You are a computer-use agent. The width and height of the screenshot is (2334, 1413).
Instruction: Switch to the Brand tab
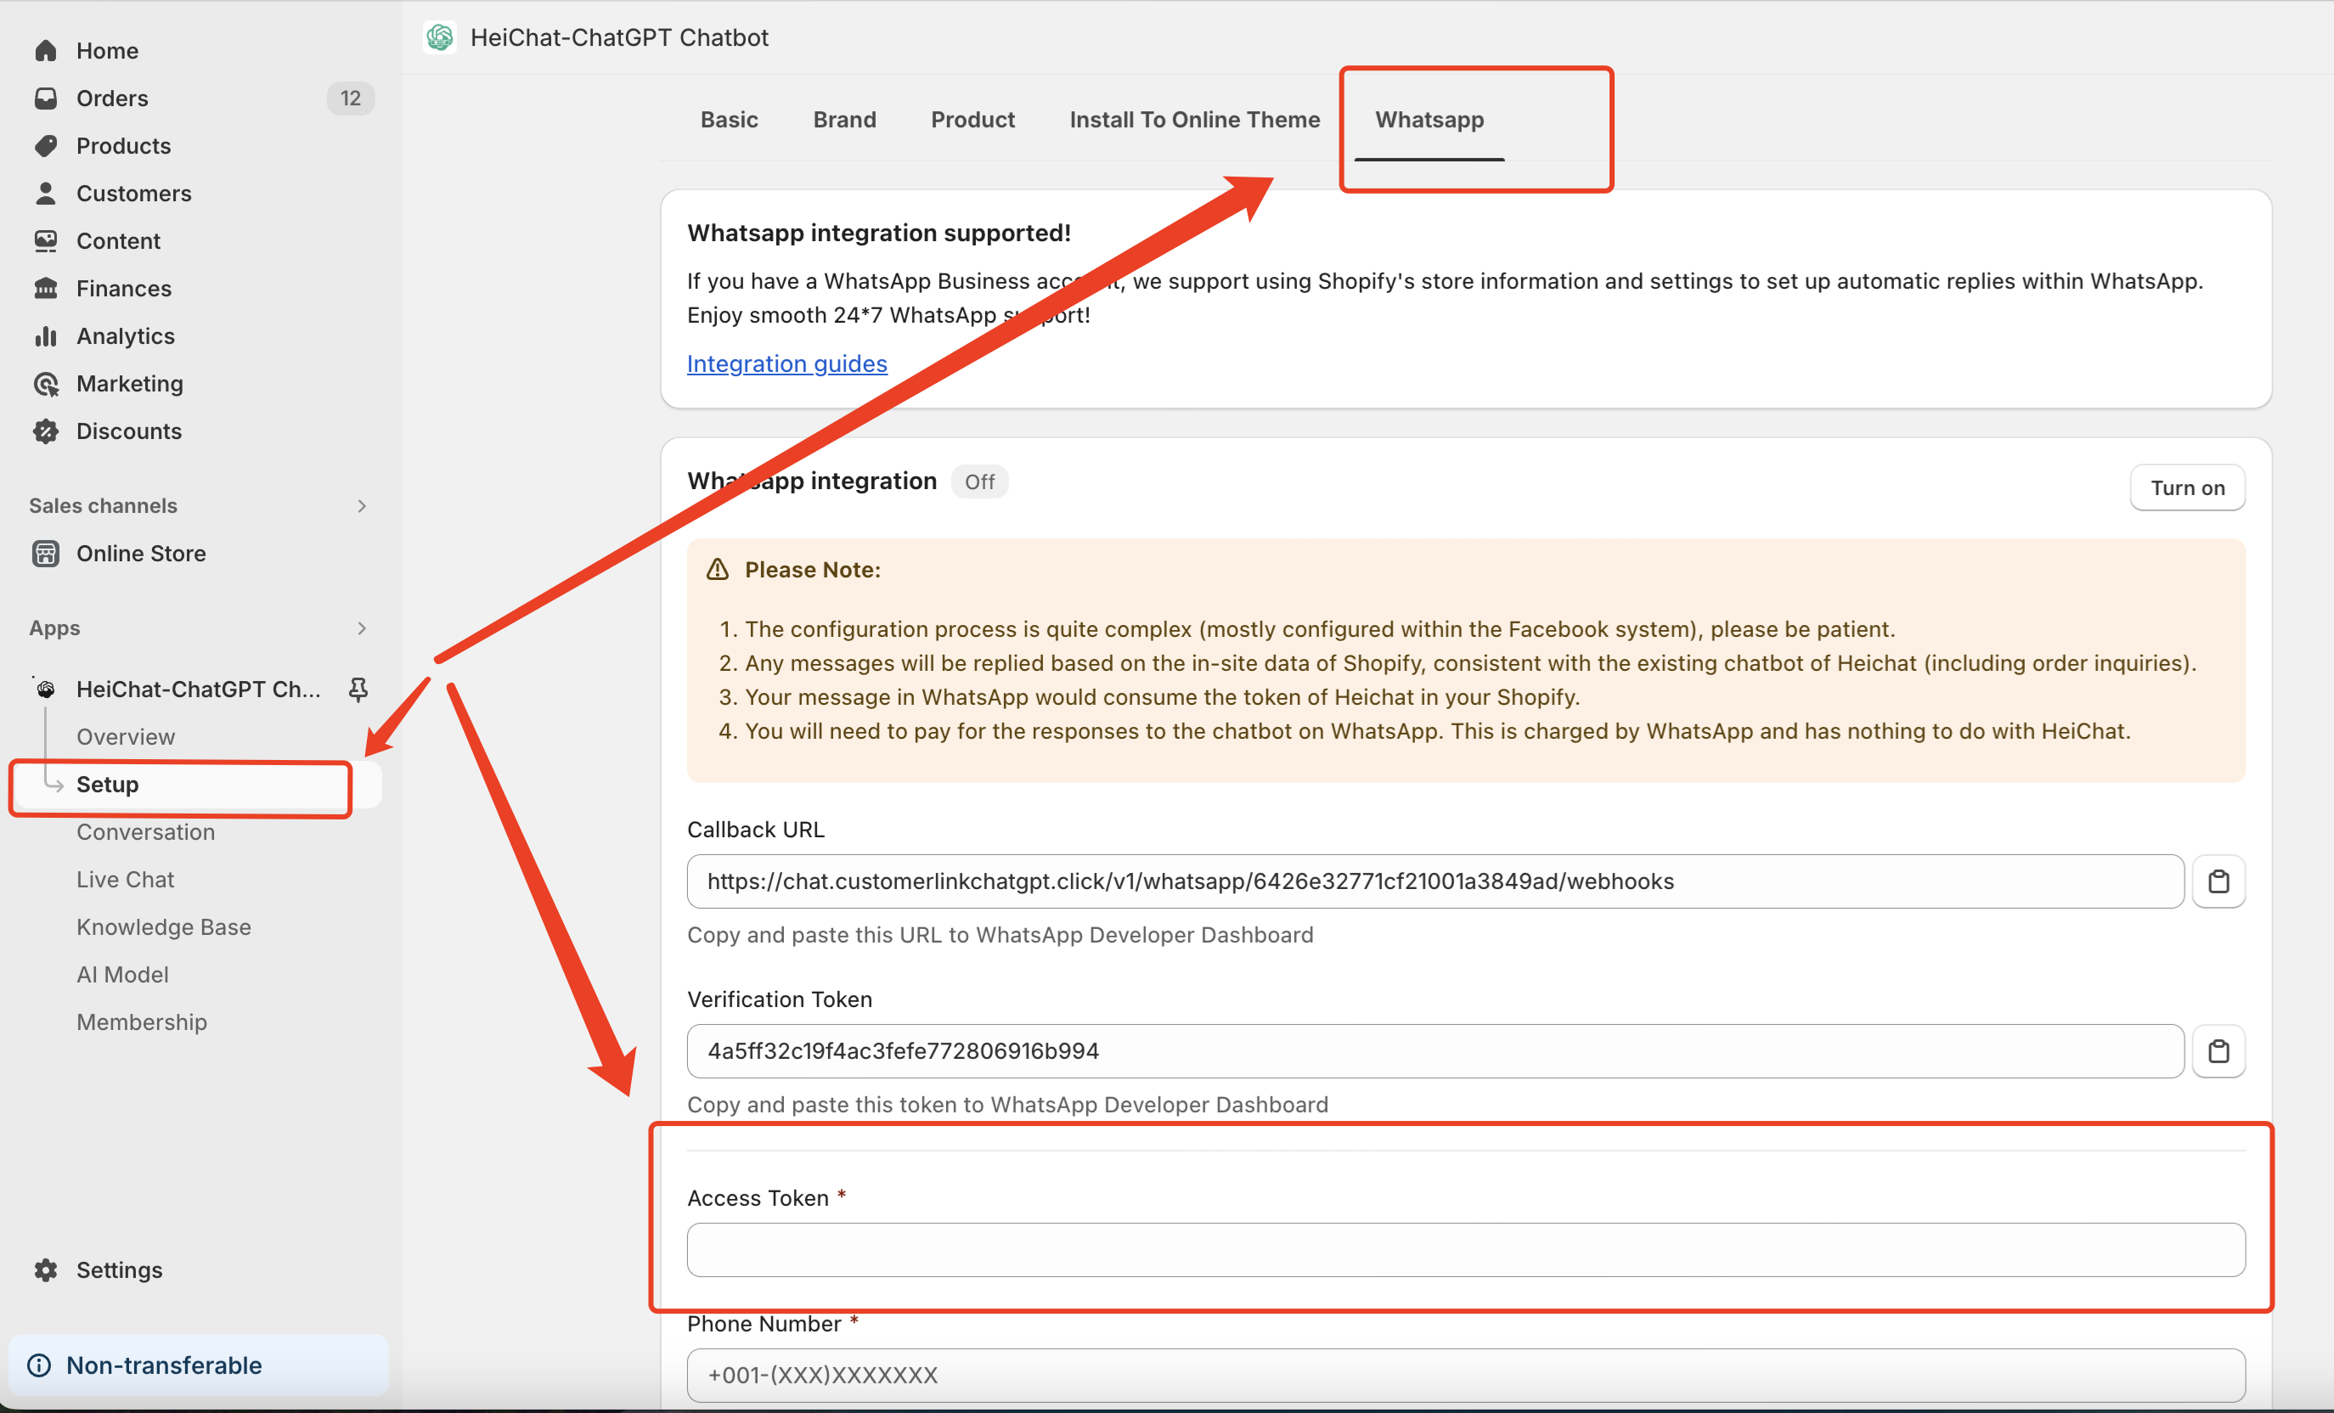point(844,120)
